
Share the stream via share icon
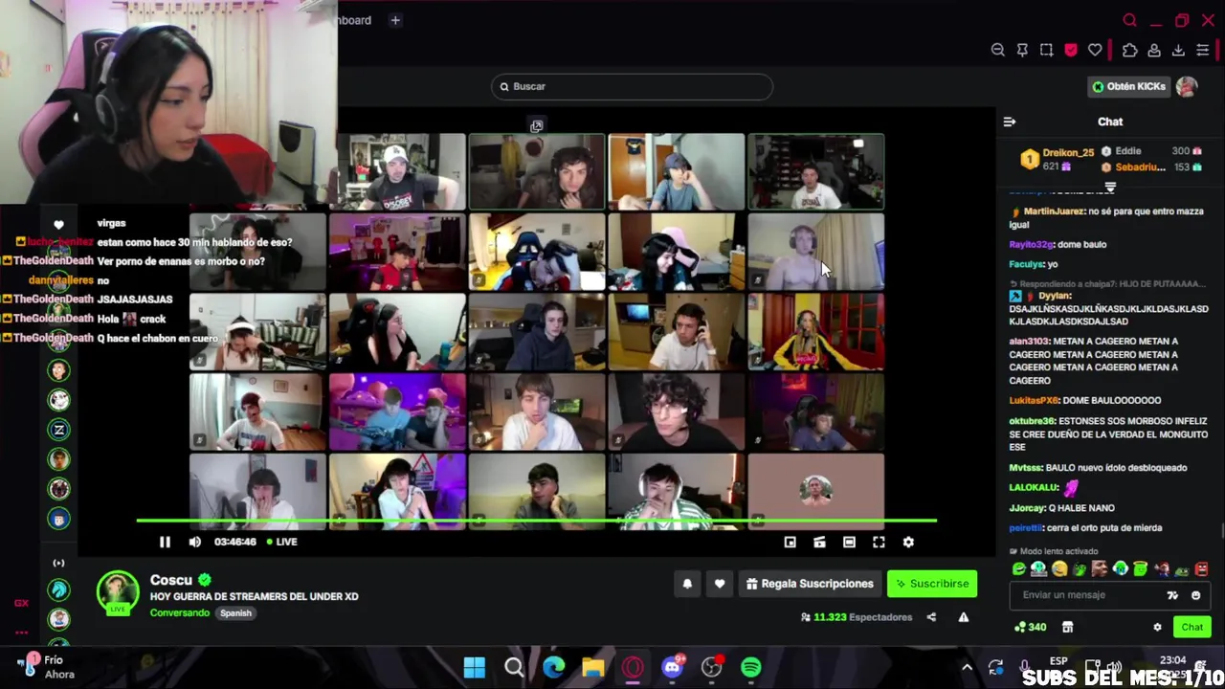tap(931, 617)
